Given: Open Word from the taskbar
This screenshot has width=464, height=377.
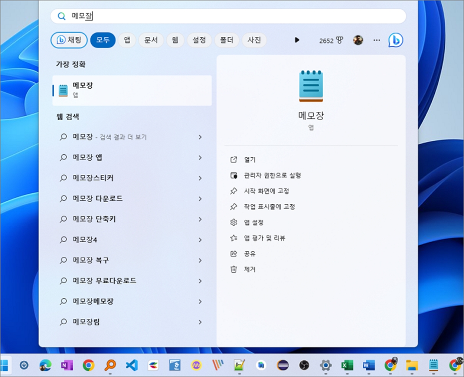Looking at the screenshot, I should 369,365.
